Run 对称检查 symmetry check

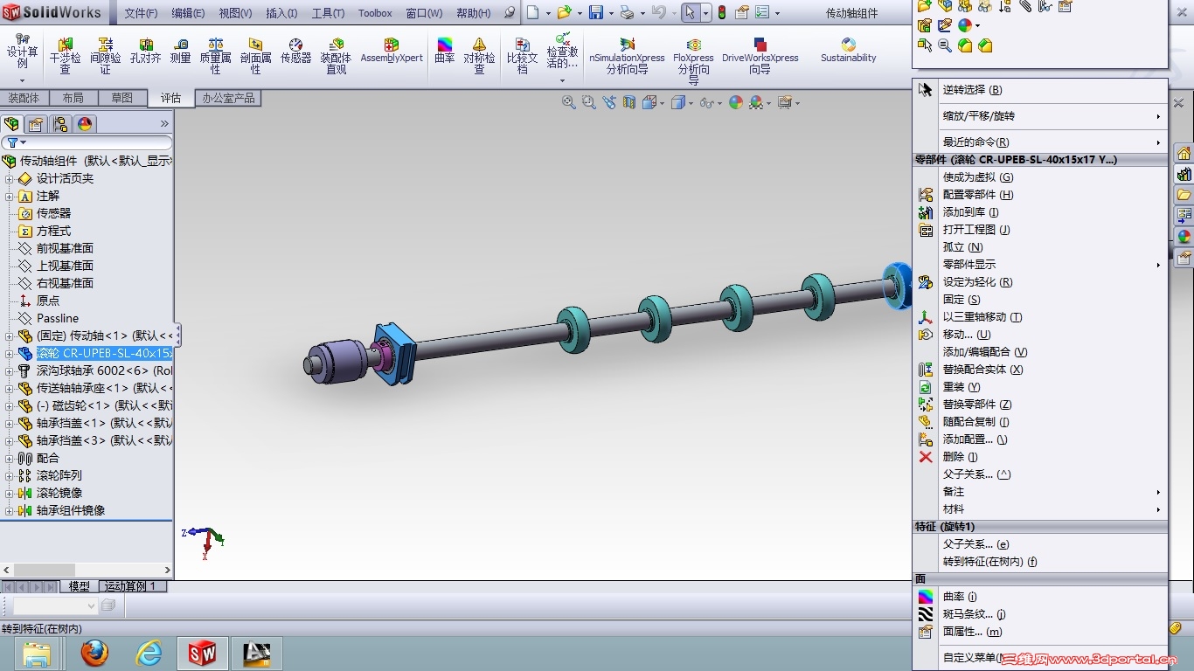click(479, 56)
